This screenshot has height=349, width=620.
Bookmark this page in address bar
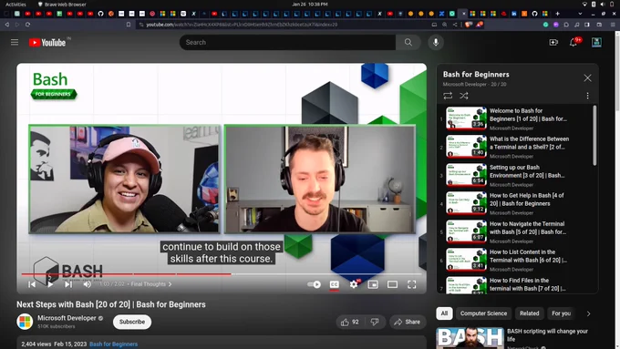coord(129,25)
